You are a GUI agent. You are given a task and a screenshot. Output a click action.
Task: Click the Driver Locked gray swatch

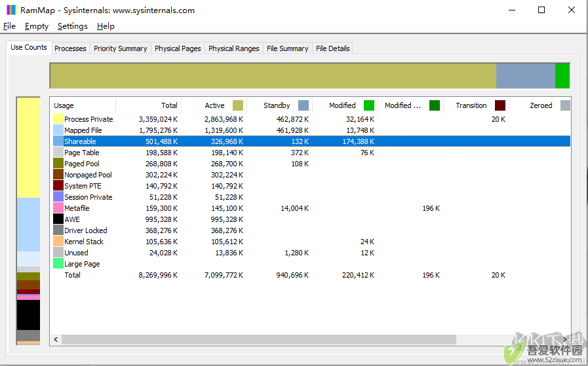[58, 230]
